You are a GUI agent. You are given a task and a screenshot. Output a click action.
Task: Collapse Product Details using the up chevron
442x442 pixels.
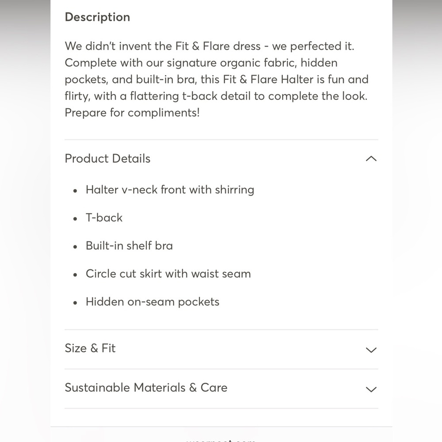[x=371, y=159]
